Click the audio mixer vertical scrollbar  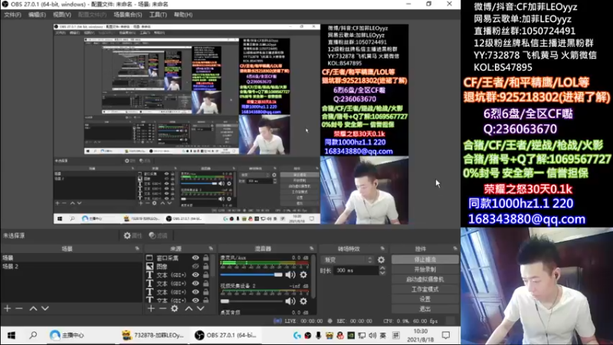pyautogui.click(x=313, y=278)
